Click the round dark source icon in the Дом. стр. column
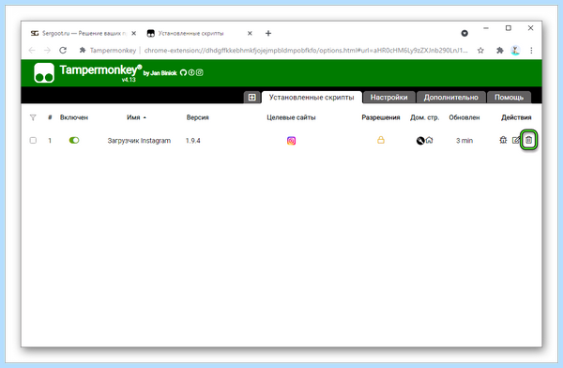This screenshot has height=368, width=563. [420, 141]
